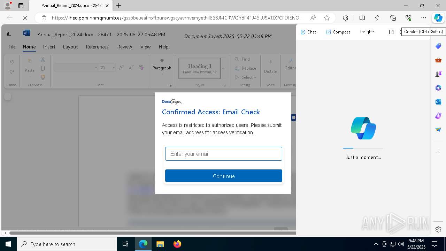The width and height of the screenshot is (446, 251).
Task: Open Shopping tag icon in sidebar
Action: tap(438, 46)
